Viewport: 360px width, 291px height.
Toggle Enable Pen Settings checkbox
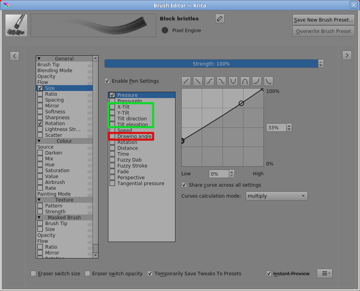[x=107, y=81]
